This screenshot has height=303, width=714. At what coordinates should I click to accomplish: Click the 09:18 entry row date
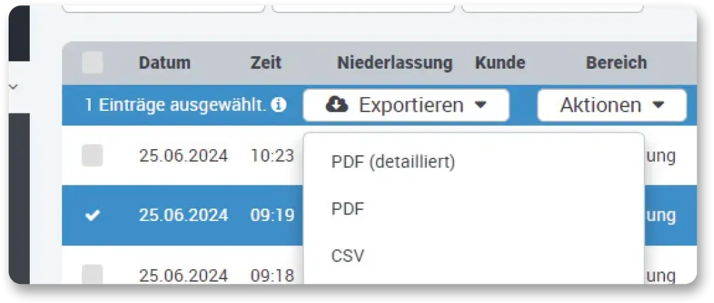point(183,275)
